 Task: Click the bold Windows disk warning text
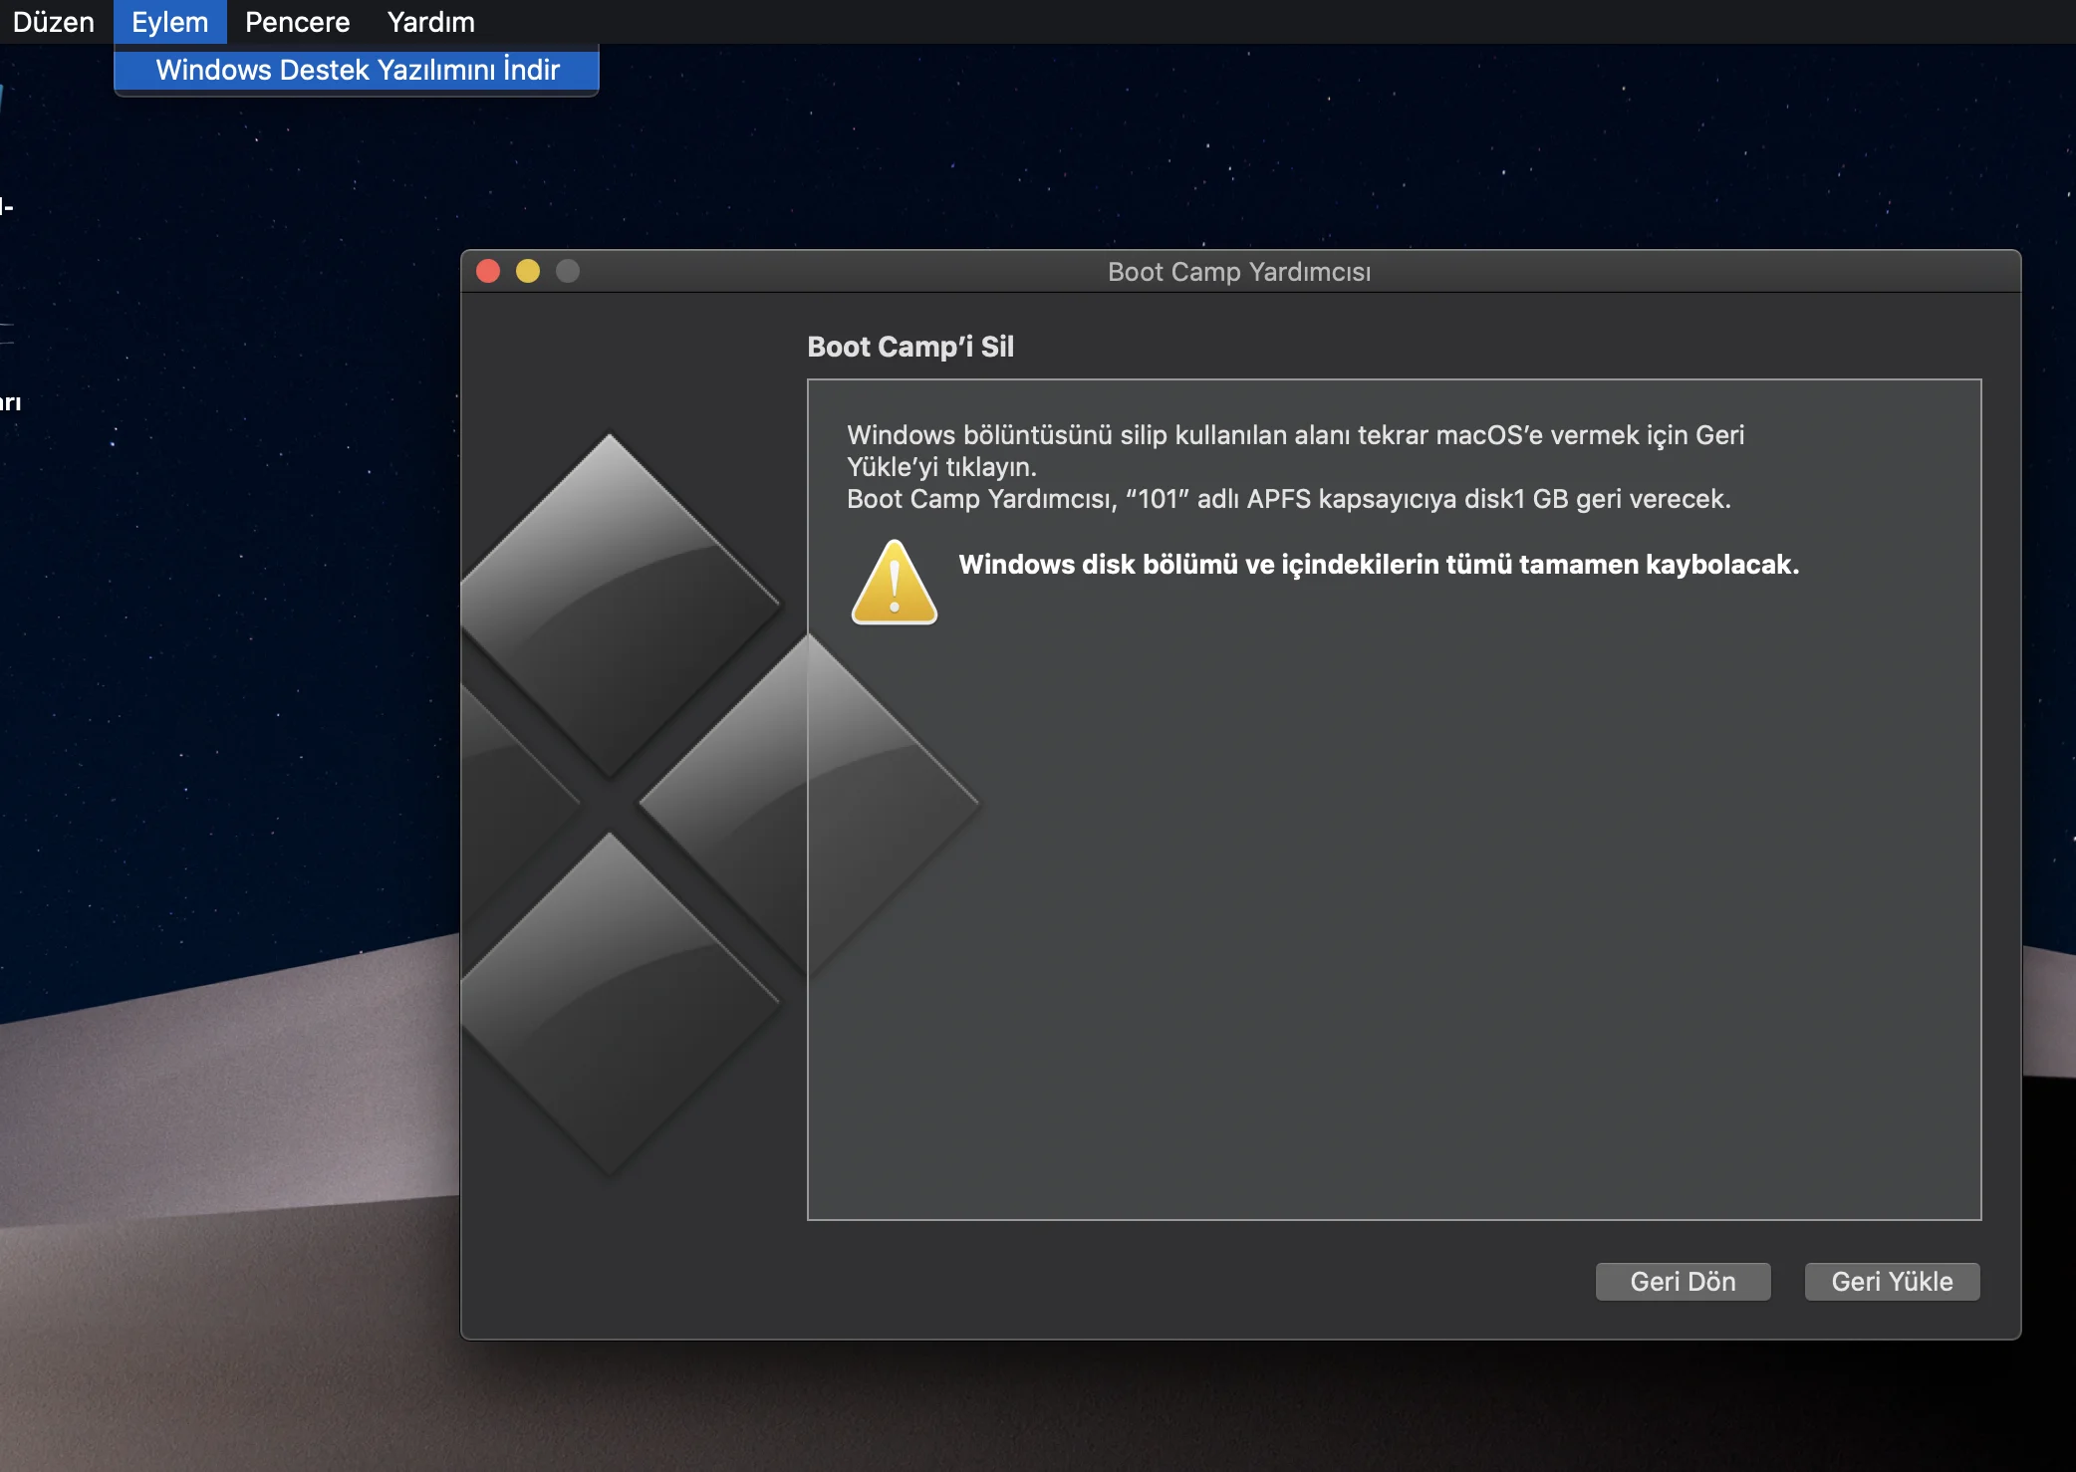[1378, 565]
